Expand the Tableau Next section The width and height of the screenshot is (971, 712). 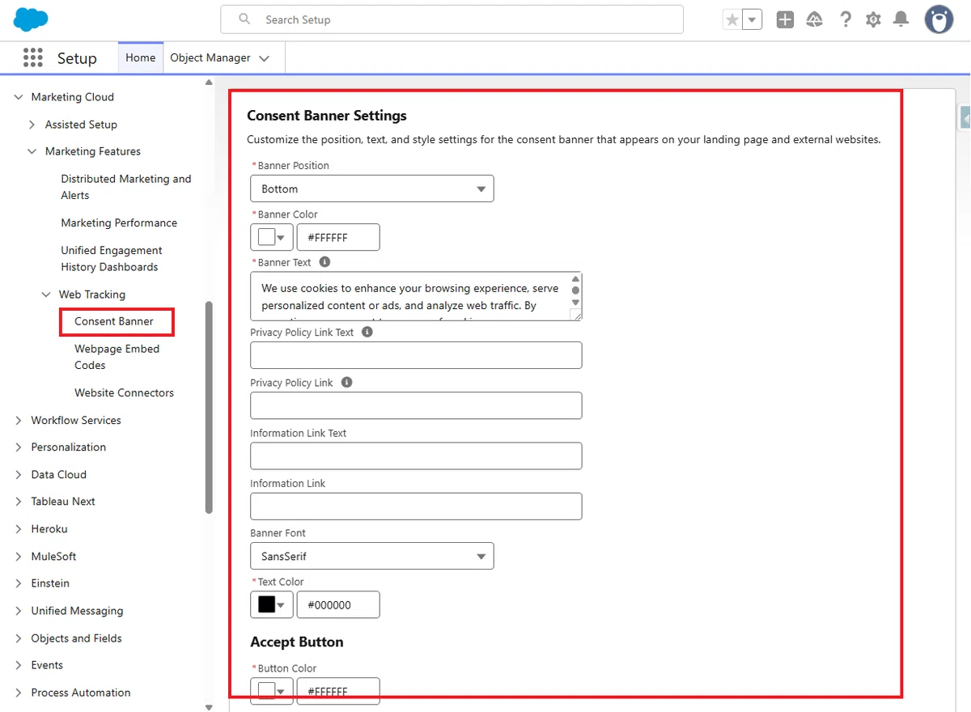point(19,502)
